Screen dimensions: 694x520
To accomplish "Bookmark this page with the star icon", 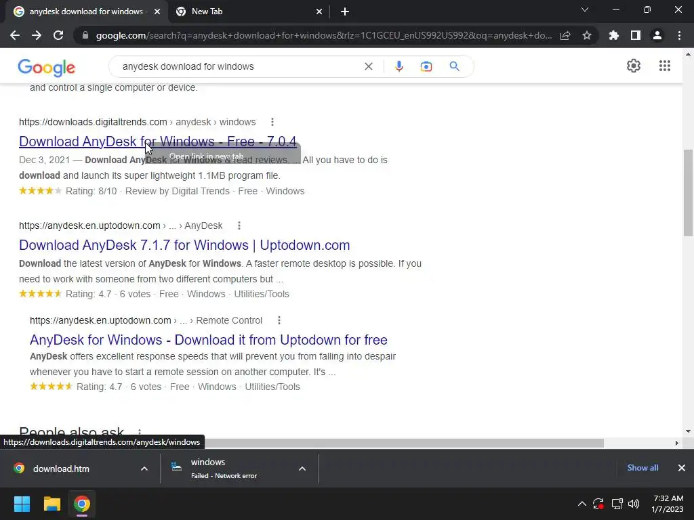I will [587, 35].
